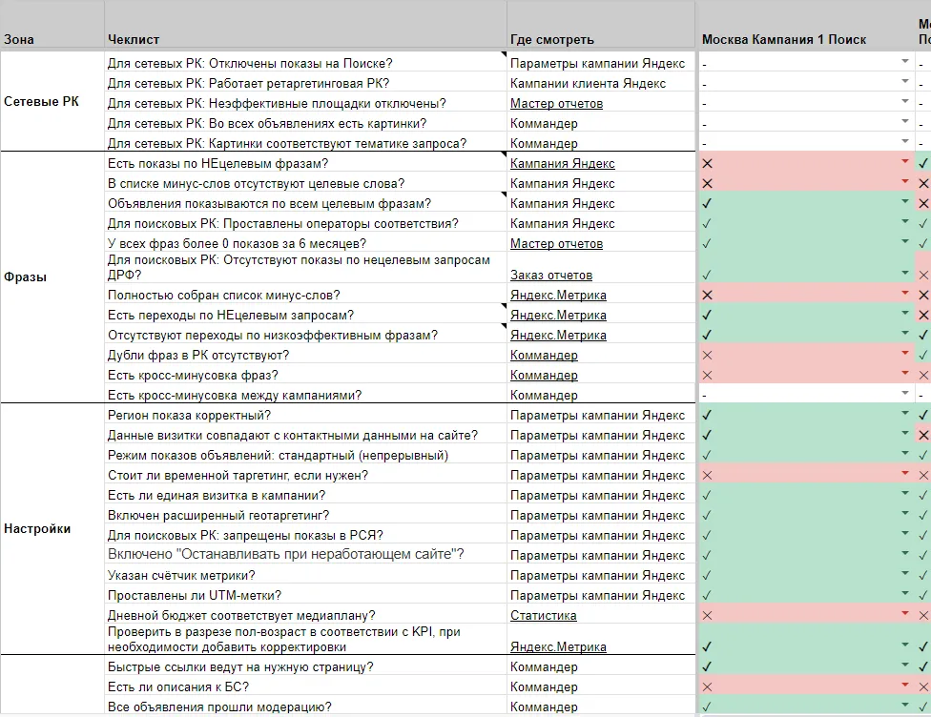Expand dropdown arrow in 'Есть показы по НЕцелевым фразам?' row
Image resolution: width=931 pixels, height=717 pixels.
[905, 161]
